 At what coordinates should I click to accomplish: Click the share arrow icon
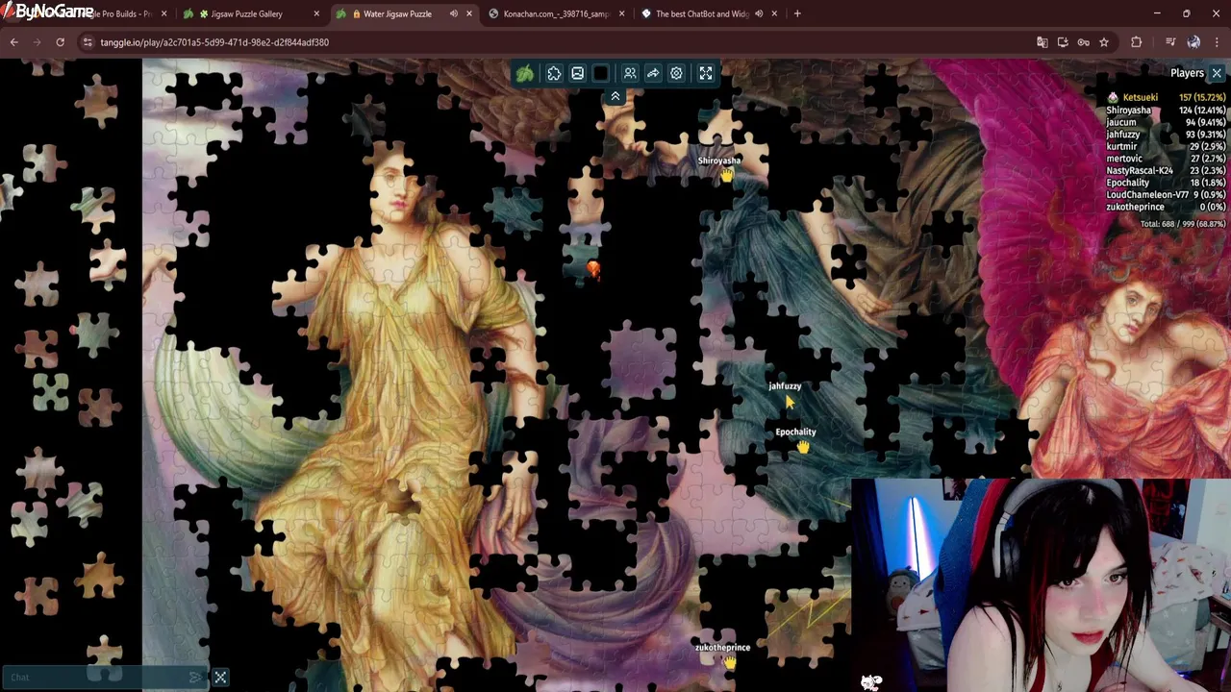click(x=653, y=74)
